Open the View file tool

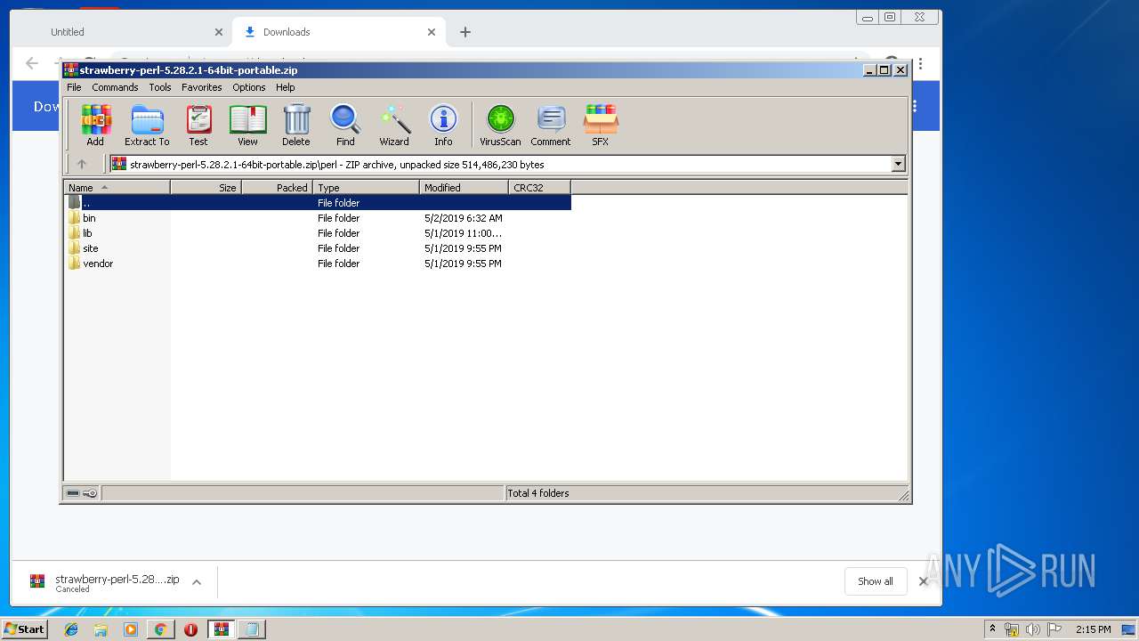click(x=247, y=125)
